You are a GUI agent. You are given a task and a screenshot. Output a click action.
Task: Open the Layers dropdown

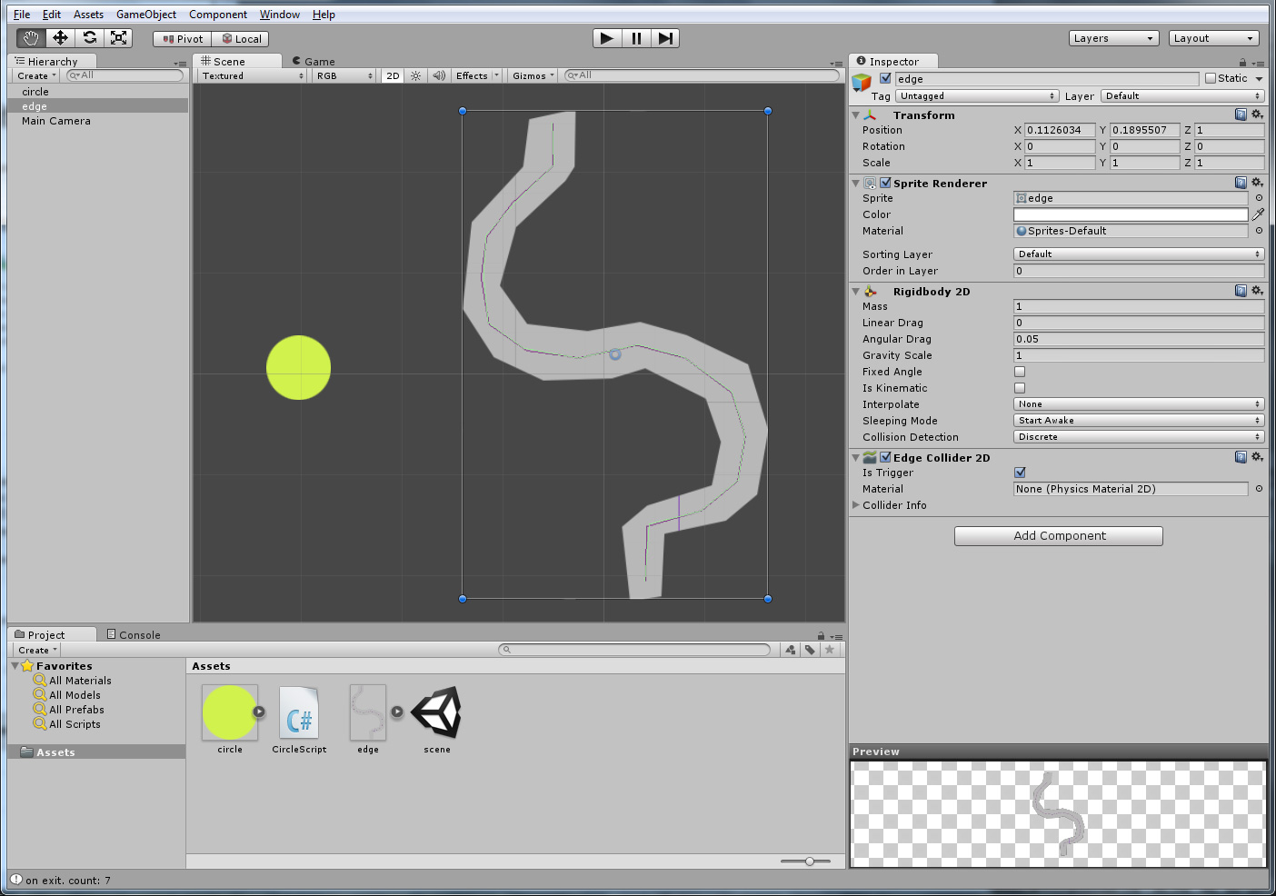point(1113,38)
